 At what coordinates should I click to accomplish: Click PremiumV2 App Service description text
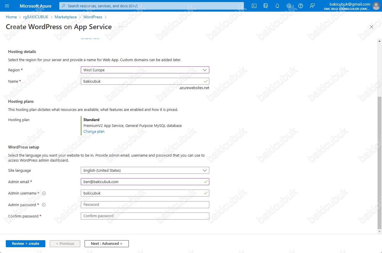pos(133,126)
